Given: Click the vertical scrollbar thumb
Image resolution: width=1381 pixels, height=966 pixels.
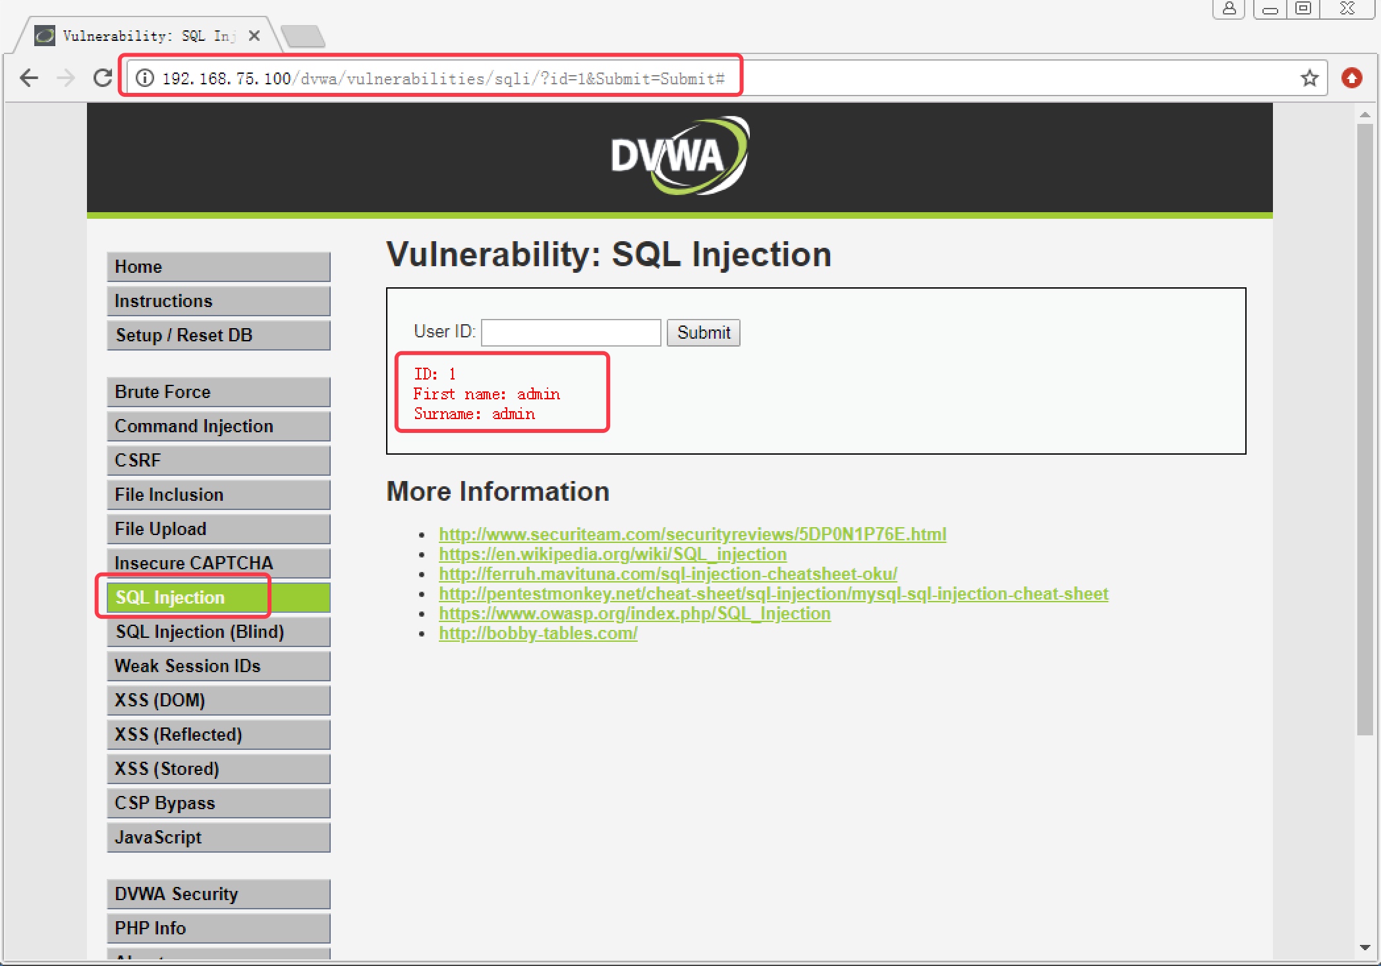Looking at the screenshot, I should click(1365, 428).
